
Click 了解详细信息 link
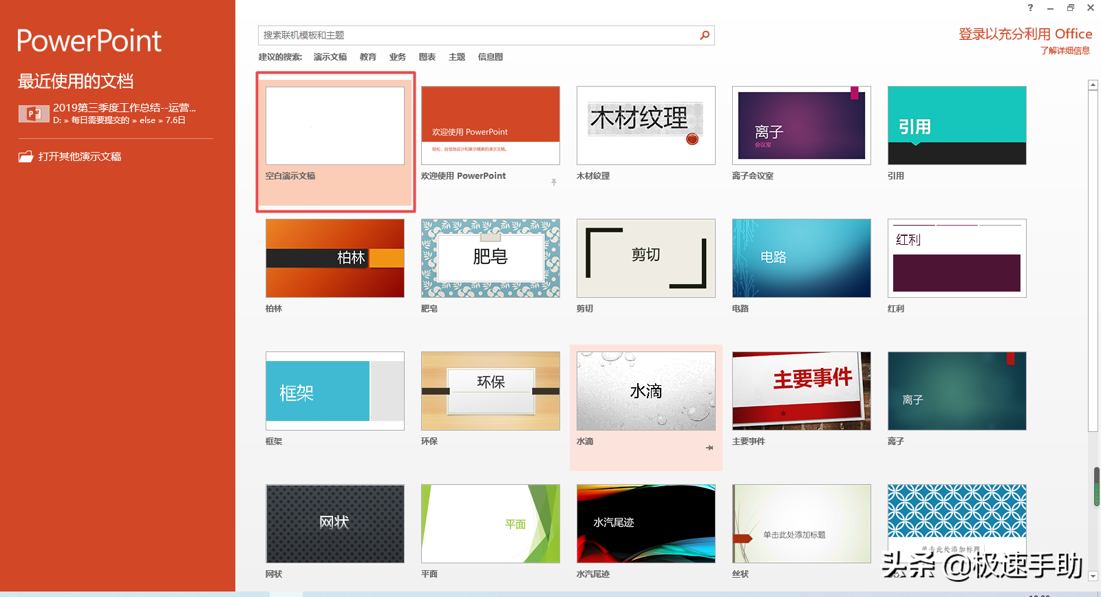point(1065,51)
